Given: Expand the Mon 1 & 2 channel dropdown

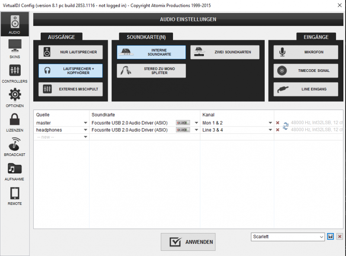Looking at the screenshot, I should [270, 123].
